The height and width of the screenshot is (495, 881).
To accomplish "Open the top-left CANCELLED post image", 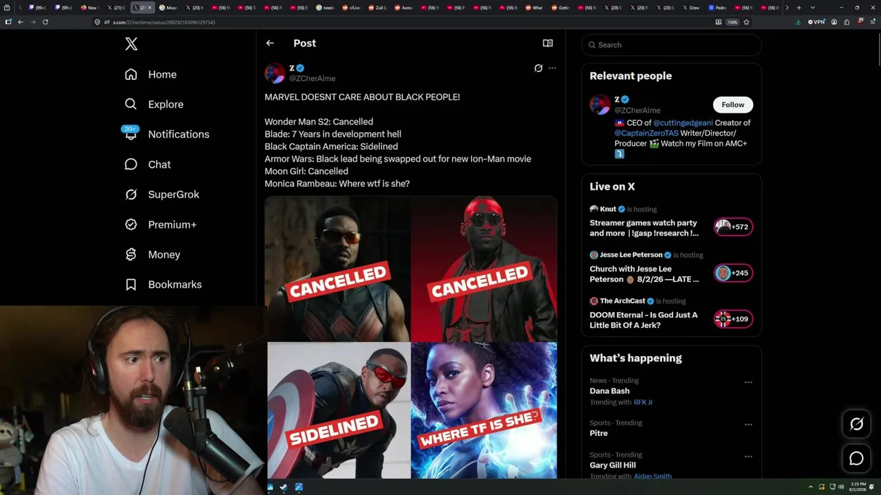I will 338,269.
